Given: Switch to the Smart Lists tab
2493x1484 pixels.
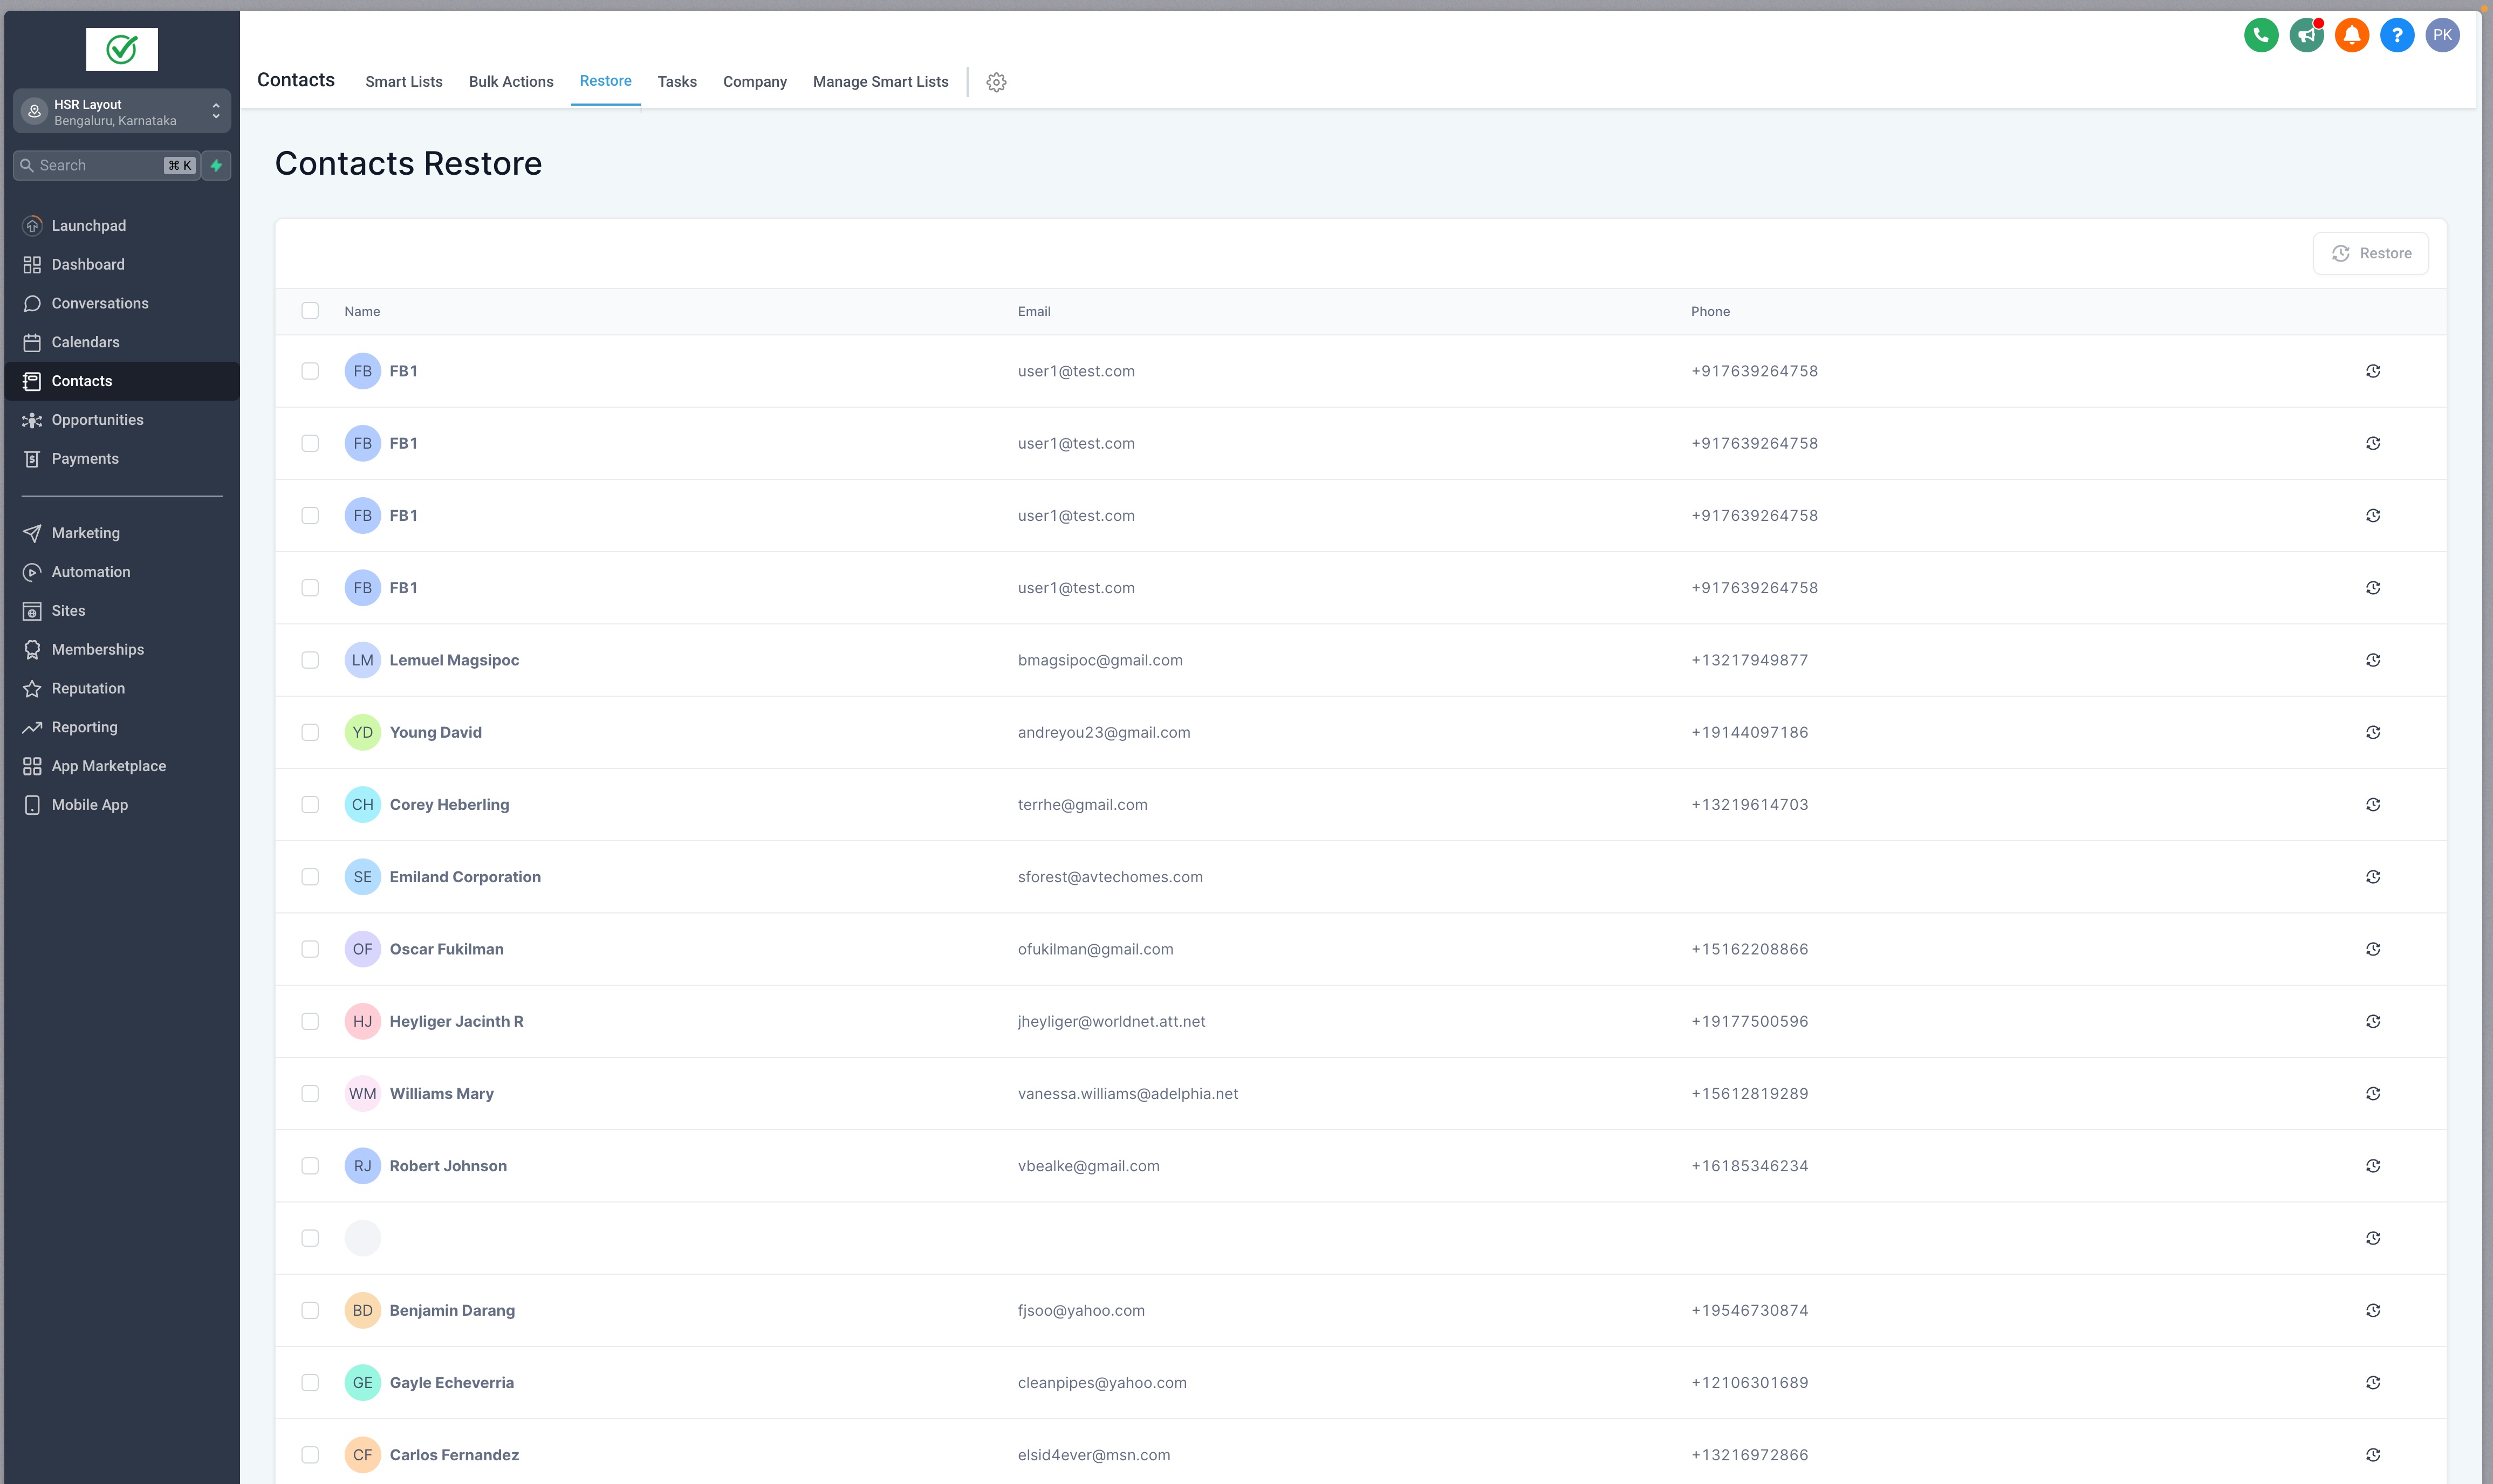Looking at the screenshot, I should (403, 82).
